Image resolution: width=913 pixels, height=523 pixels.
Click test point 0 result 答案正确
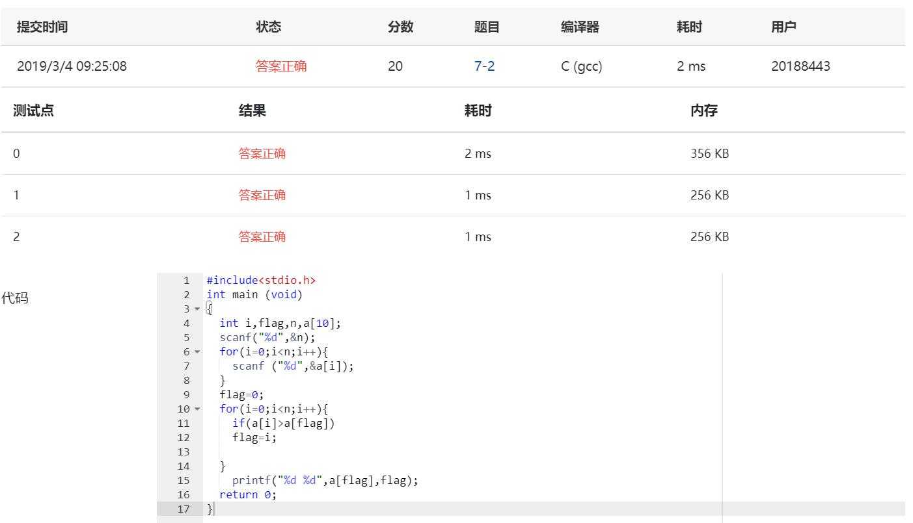pos(262,153)
